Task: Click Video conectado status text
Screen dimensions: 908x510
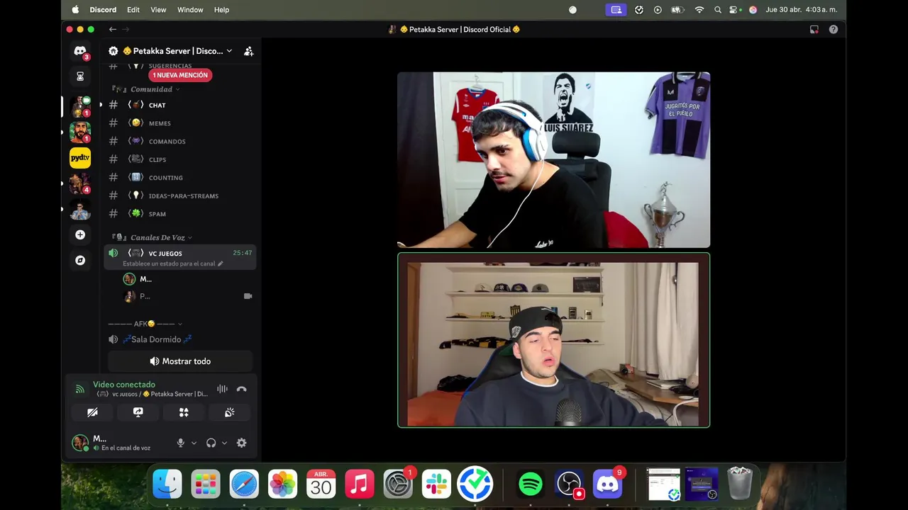Action: pyautogui.click(x=124, y=385)
